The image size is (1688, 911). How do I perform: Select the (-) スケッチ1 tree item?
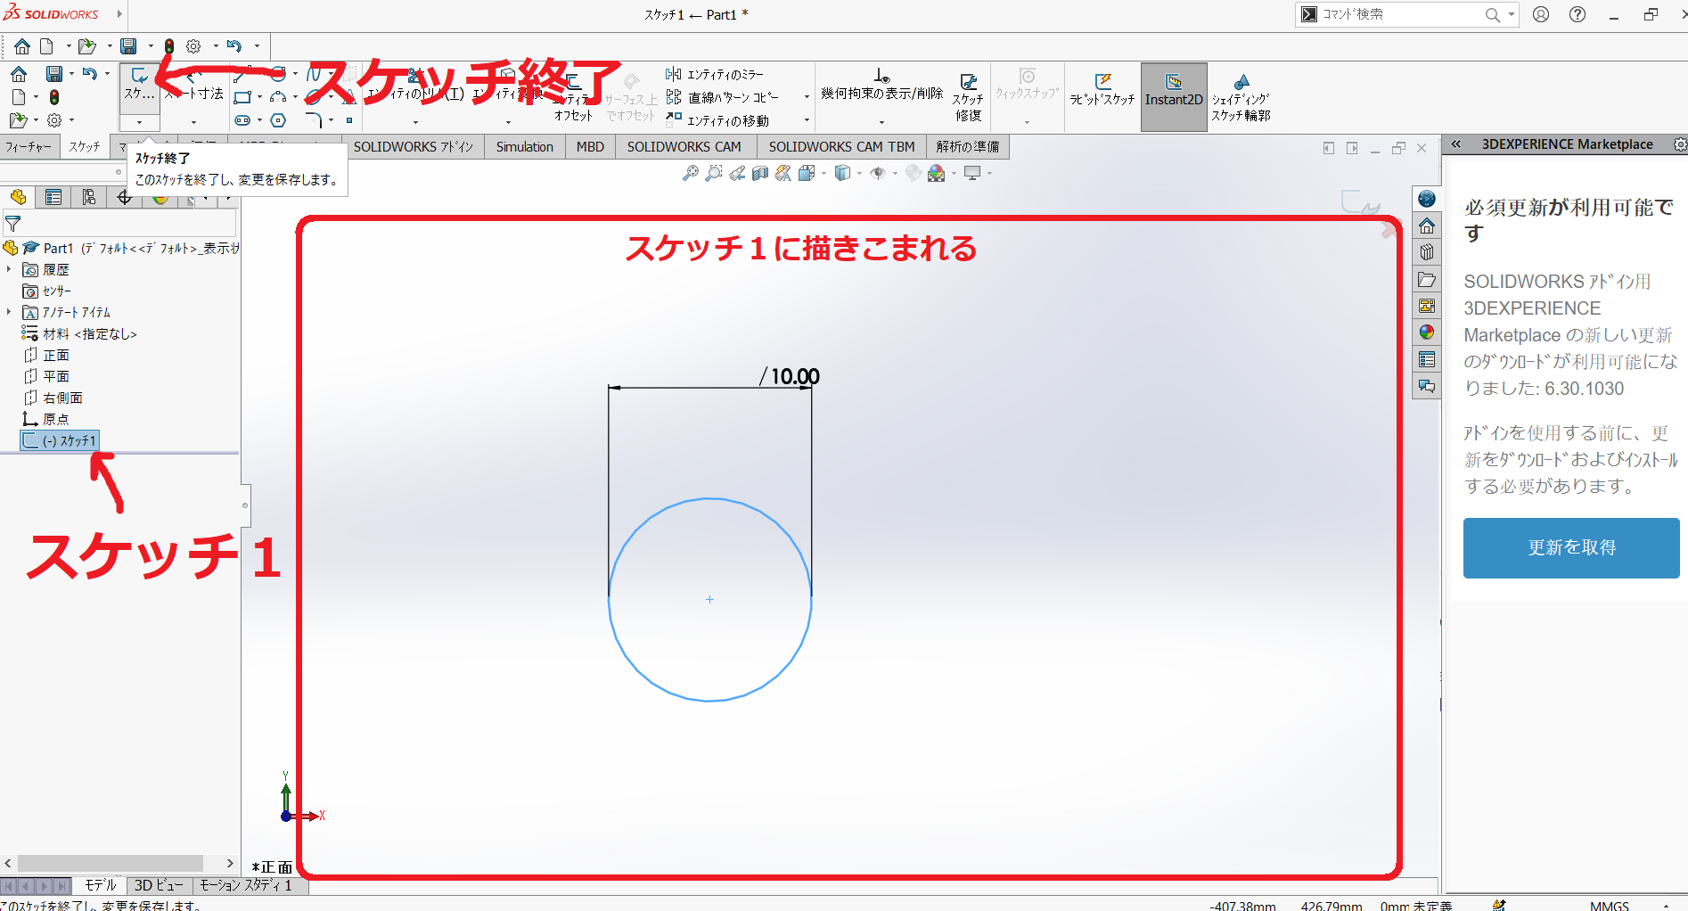pos(60,440)
